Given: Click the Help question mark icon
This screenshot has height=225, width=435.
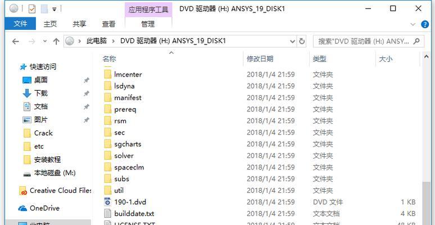Looking at the screenshot, I should click(x=425, y=24).
